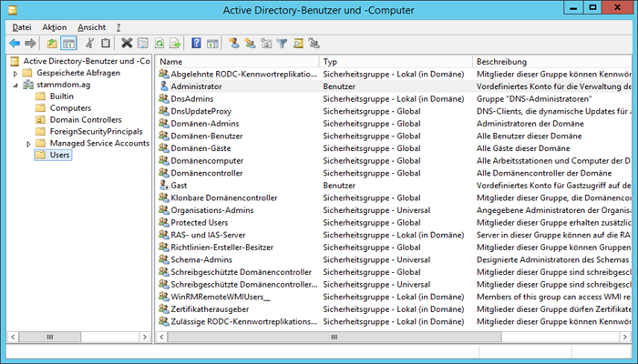Refresh the view with green arrow icon
This screenshot has width=638, height=364.
(x=159, y=43)
